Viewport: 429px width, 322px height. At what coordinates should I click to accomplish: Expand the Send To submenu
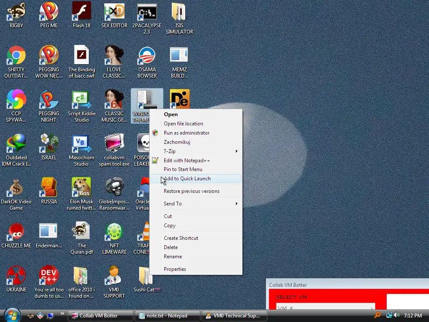click(196, 204)
